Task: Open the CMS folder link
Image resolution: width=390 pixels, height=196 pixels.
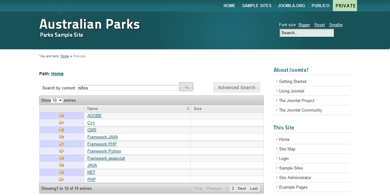Action: [x=92, y=130]
